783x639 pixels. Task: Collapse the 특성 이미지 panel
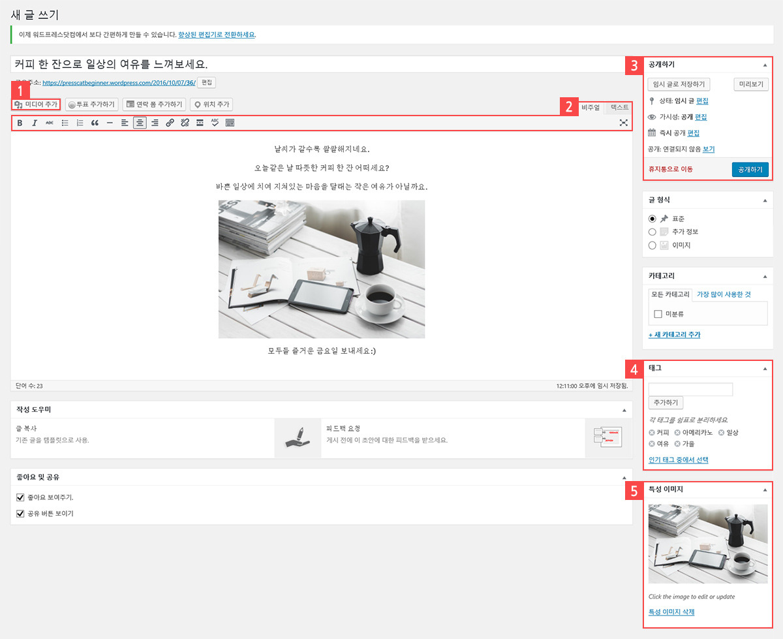[765, 490]
